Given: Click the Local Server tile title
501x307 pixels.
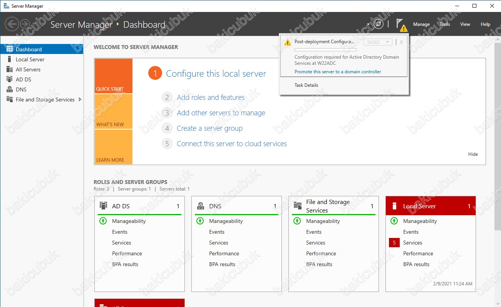Looking at the screenshot, I should pos(419,206).
